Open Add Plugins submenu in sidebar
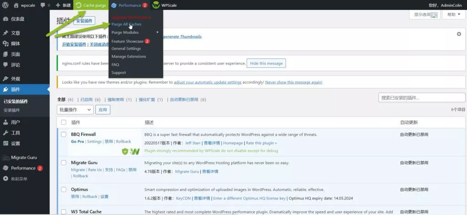 [12, 110]
